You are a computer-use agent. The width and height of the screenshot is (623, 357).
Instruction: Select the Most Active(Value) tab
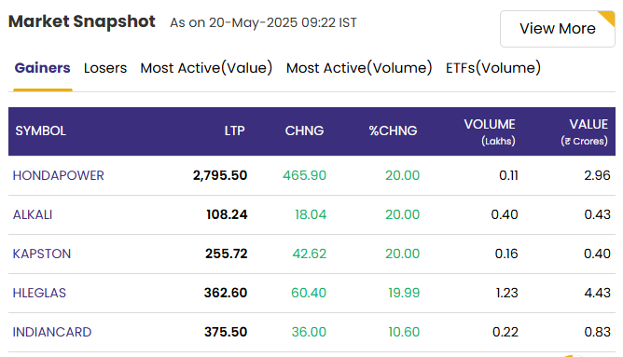tap(206, 68)
